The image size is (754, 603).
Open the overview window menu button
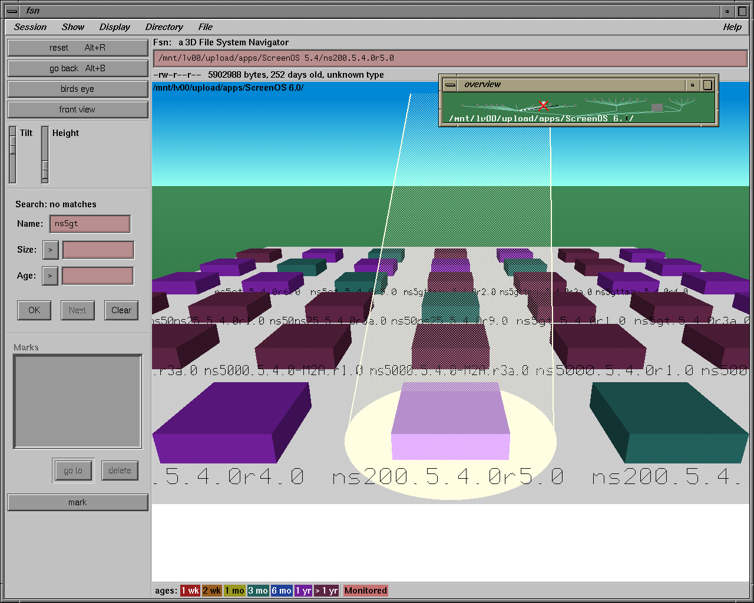(451, 85)
